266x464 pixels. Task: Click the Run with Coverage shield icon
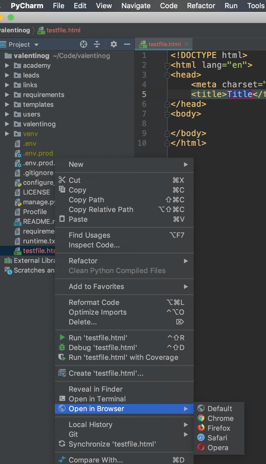62,357
